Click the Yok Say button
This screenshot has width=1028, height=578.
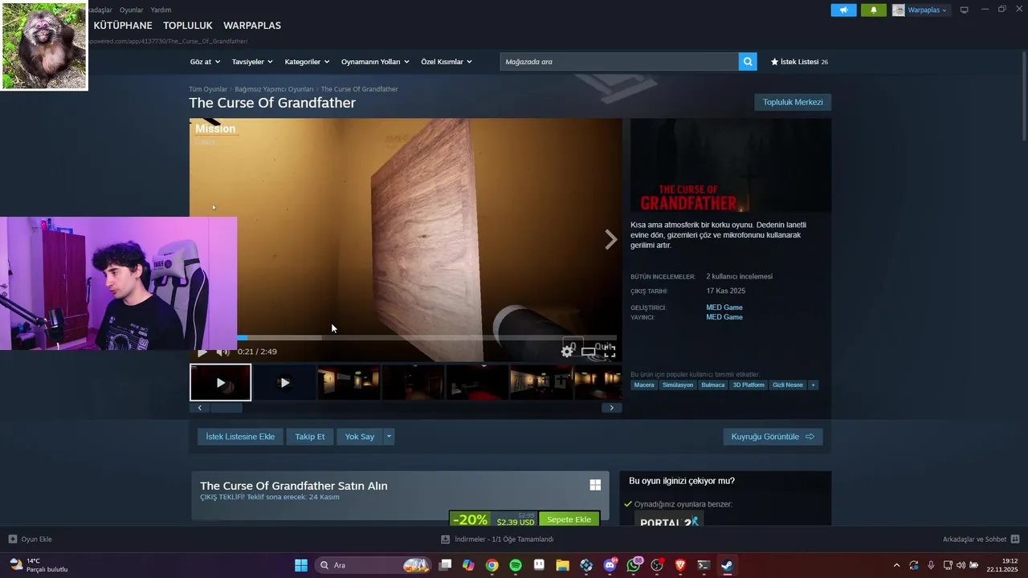click(x=360, y=437)
